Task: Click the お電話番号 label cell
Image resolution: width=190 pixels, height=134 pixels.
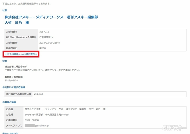Action: point(14,120)
